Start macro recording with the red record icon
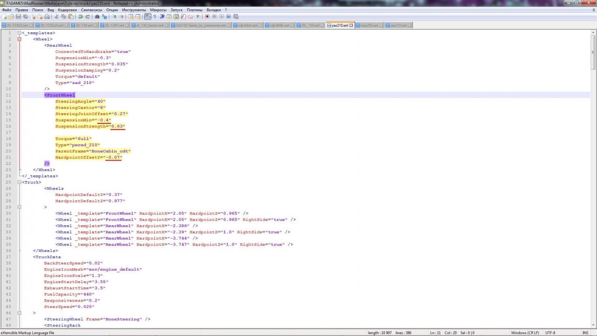The width and height of the screenshot is (597, 336). (207, 17)
